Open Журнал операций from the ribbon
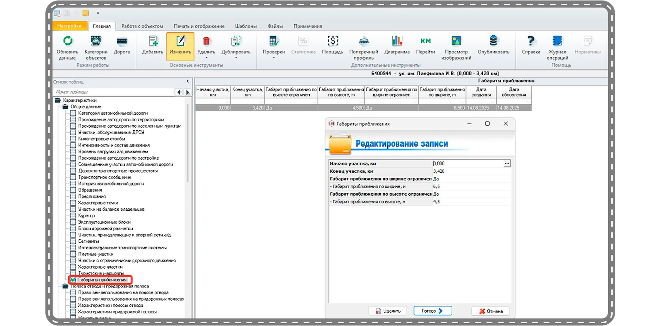The width and height of the screenshot is (660, 326). [557, 41]
